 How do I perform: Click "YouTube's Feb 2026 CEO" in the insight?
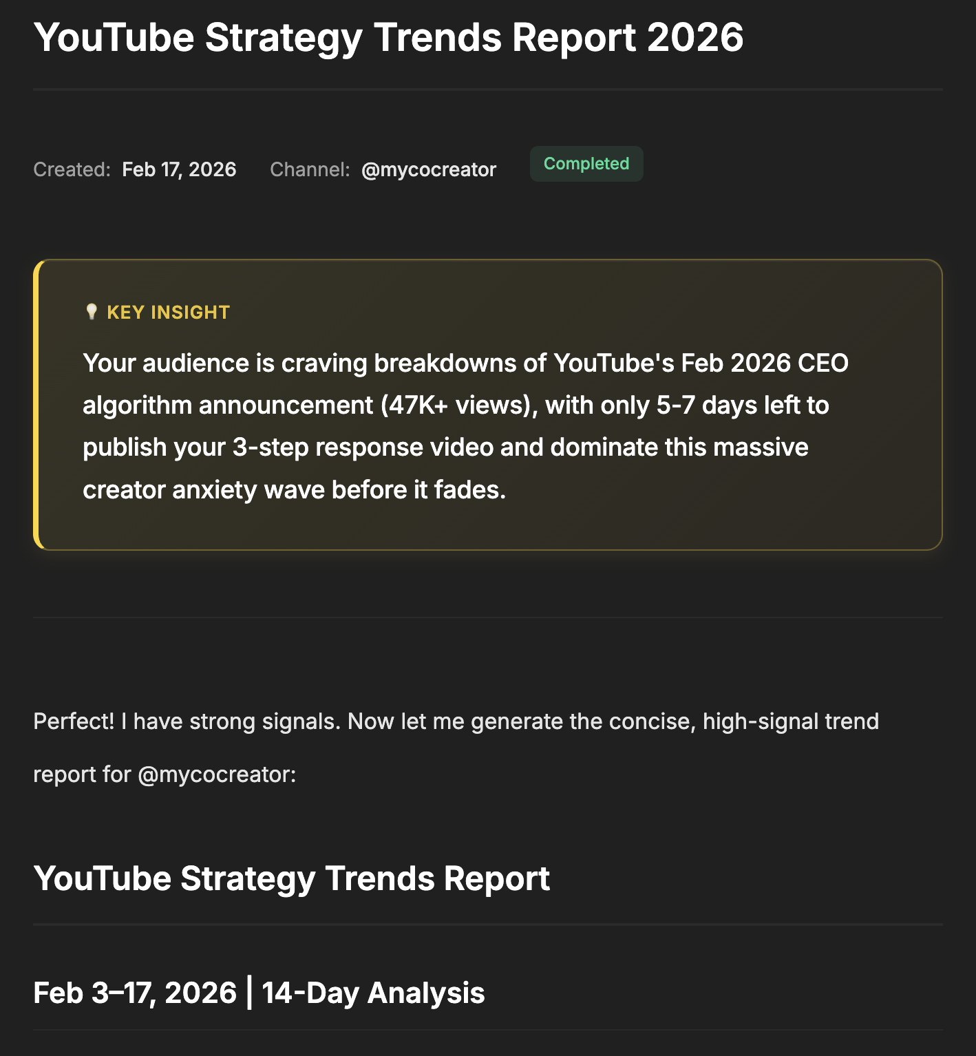pyautogui.click(x=701, y=363)
